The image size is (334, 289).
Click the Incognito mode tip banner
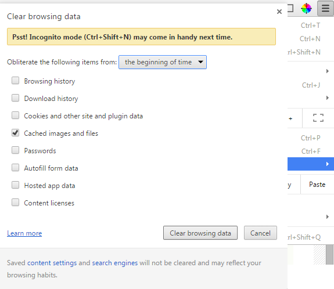[141, 37]
